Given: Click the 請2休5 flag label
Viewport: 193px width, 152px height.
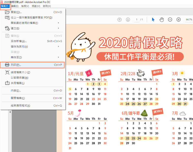Looking at the screenshot, I should click(106, 73).
